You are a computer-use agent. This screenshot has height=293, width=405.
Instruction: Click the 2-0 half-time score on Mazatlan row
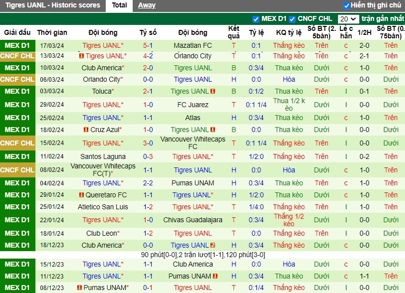364,45
